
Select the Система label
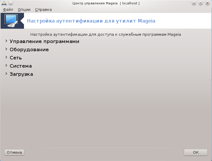pyautogui.click(x=21, y=66)
